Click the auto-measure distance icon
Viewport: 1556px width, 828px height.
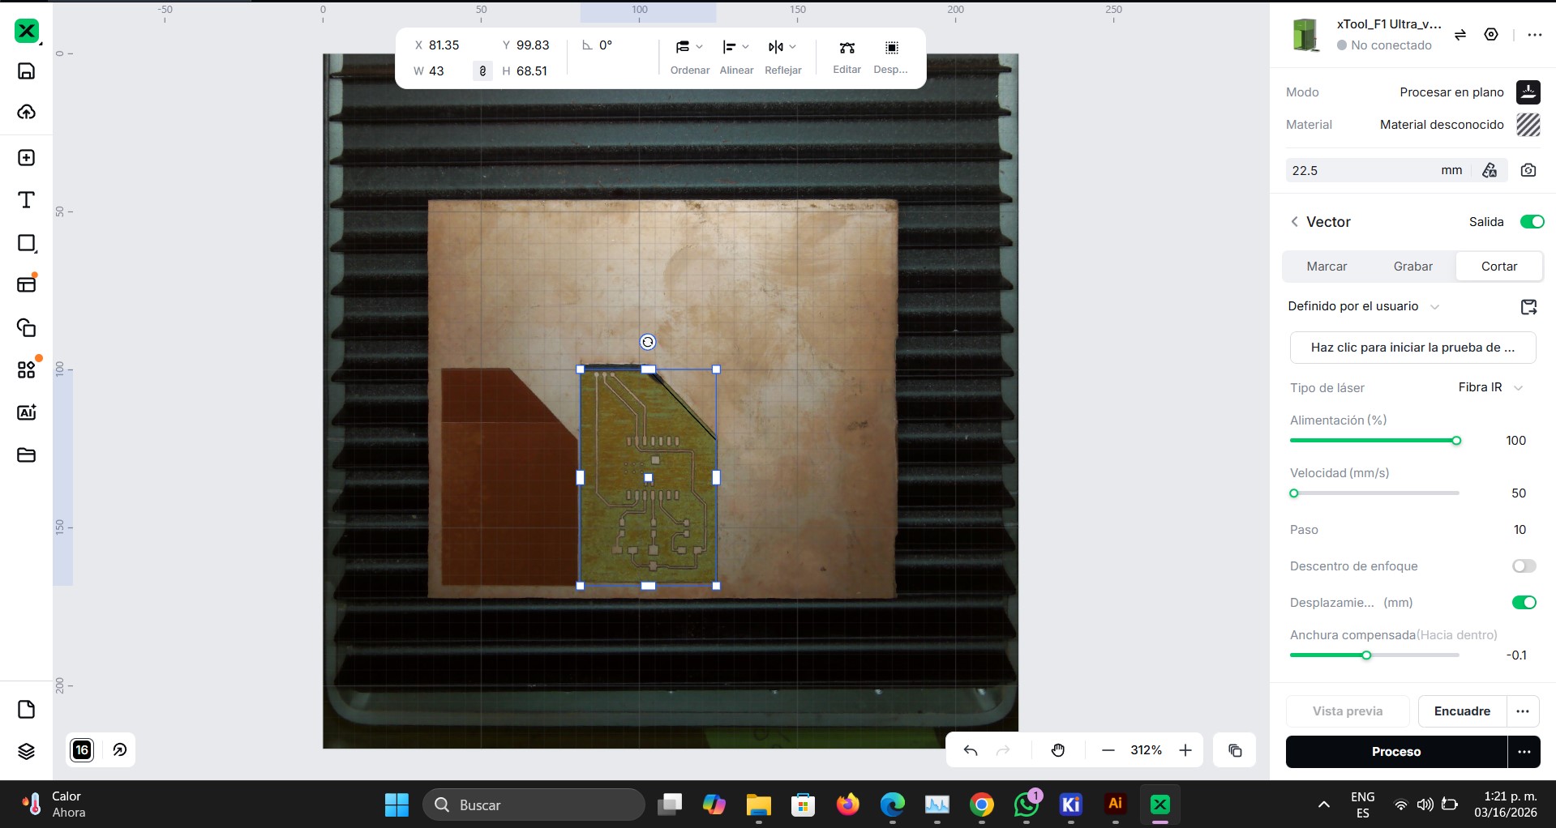point(1490,170)
